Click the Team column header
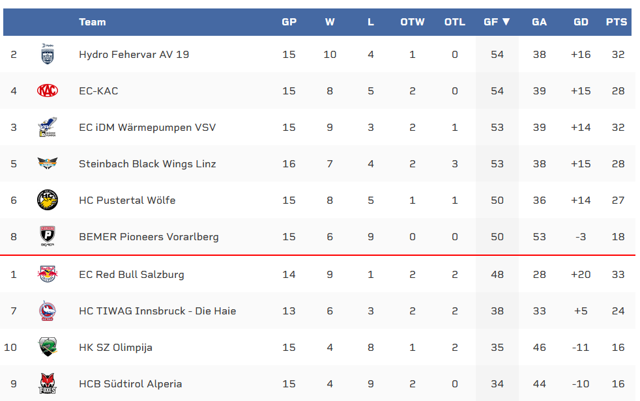This screenshot has width=640, height=401. (92, 21)
